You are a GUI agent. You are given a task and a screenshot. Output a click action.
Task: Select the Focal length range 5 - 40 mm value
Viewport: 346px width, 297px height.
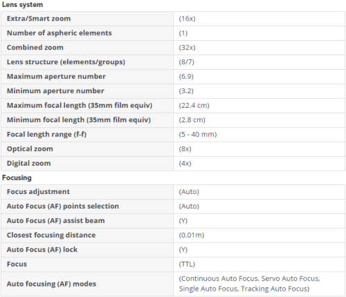click(198, 135)
